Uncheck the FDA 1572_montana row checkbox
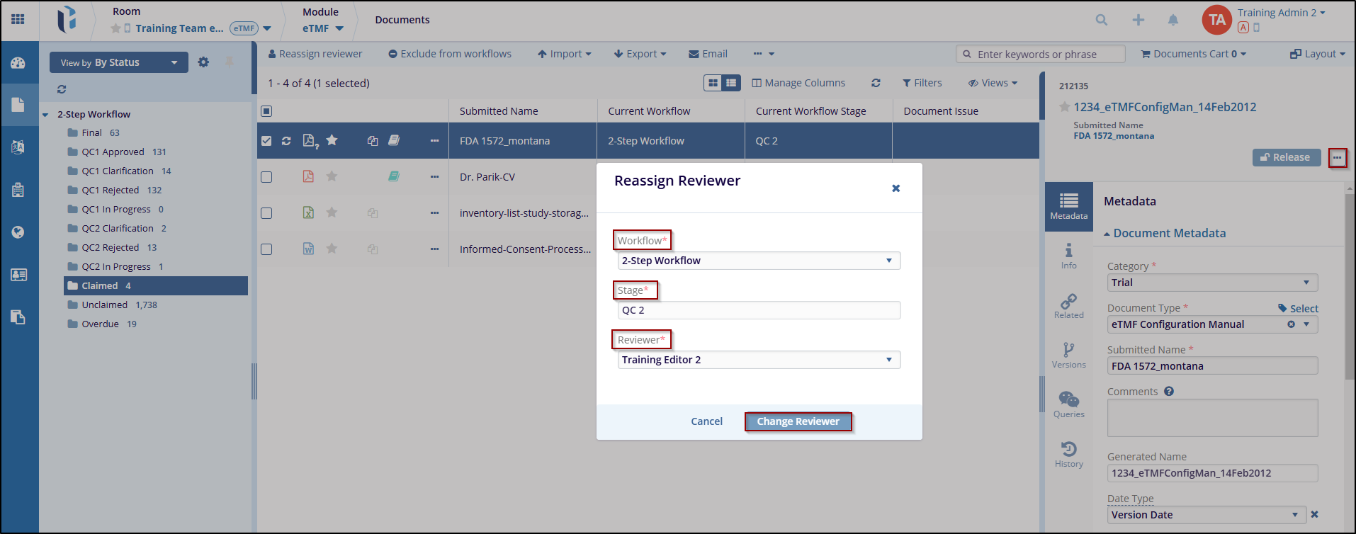The height and width of the screenshot is (534, 1356). (266, 141)
